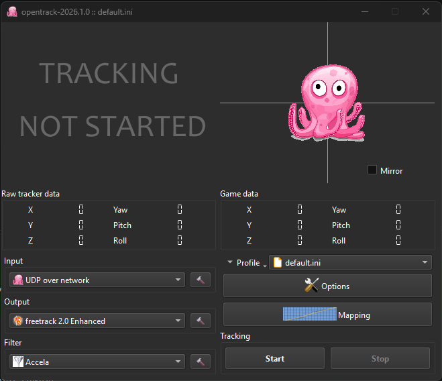The image size is (442, 381).
Task: Click Raw tracker data X value
Action: tap(81, 209)
